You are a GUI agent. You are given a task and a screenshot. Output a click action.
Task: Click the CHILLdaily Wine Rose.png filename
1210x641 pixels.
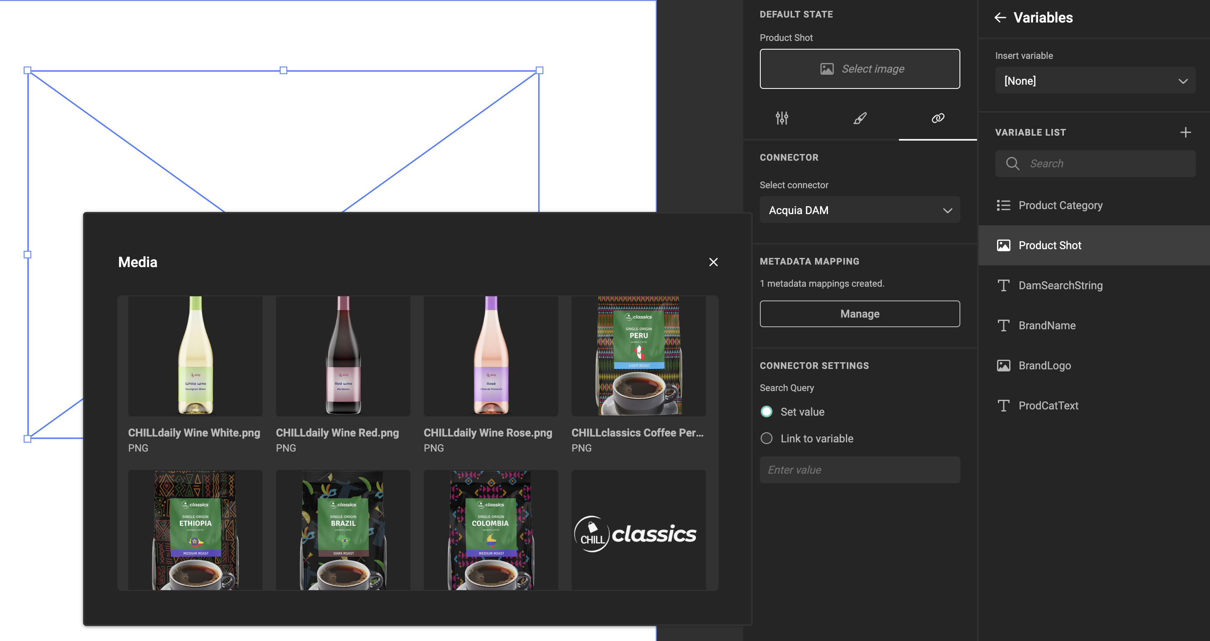[x=488, y=432]
